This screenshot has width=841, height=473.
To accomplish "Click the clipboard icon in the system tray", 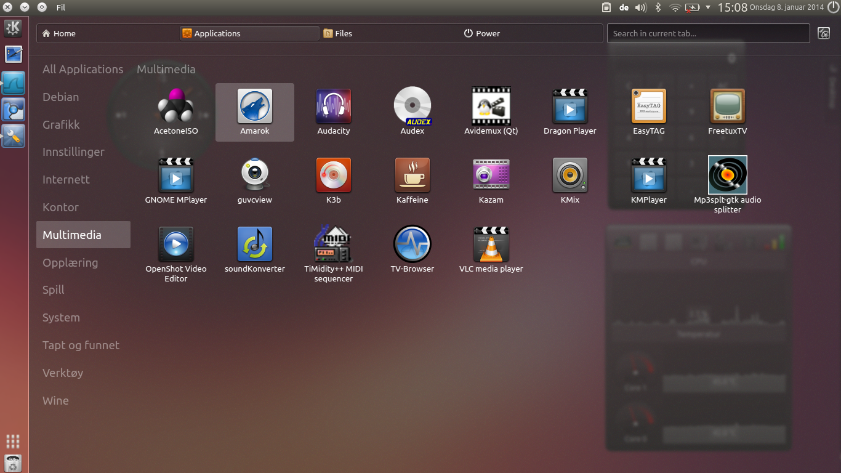I will click(x=606, y=7).
